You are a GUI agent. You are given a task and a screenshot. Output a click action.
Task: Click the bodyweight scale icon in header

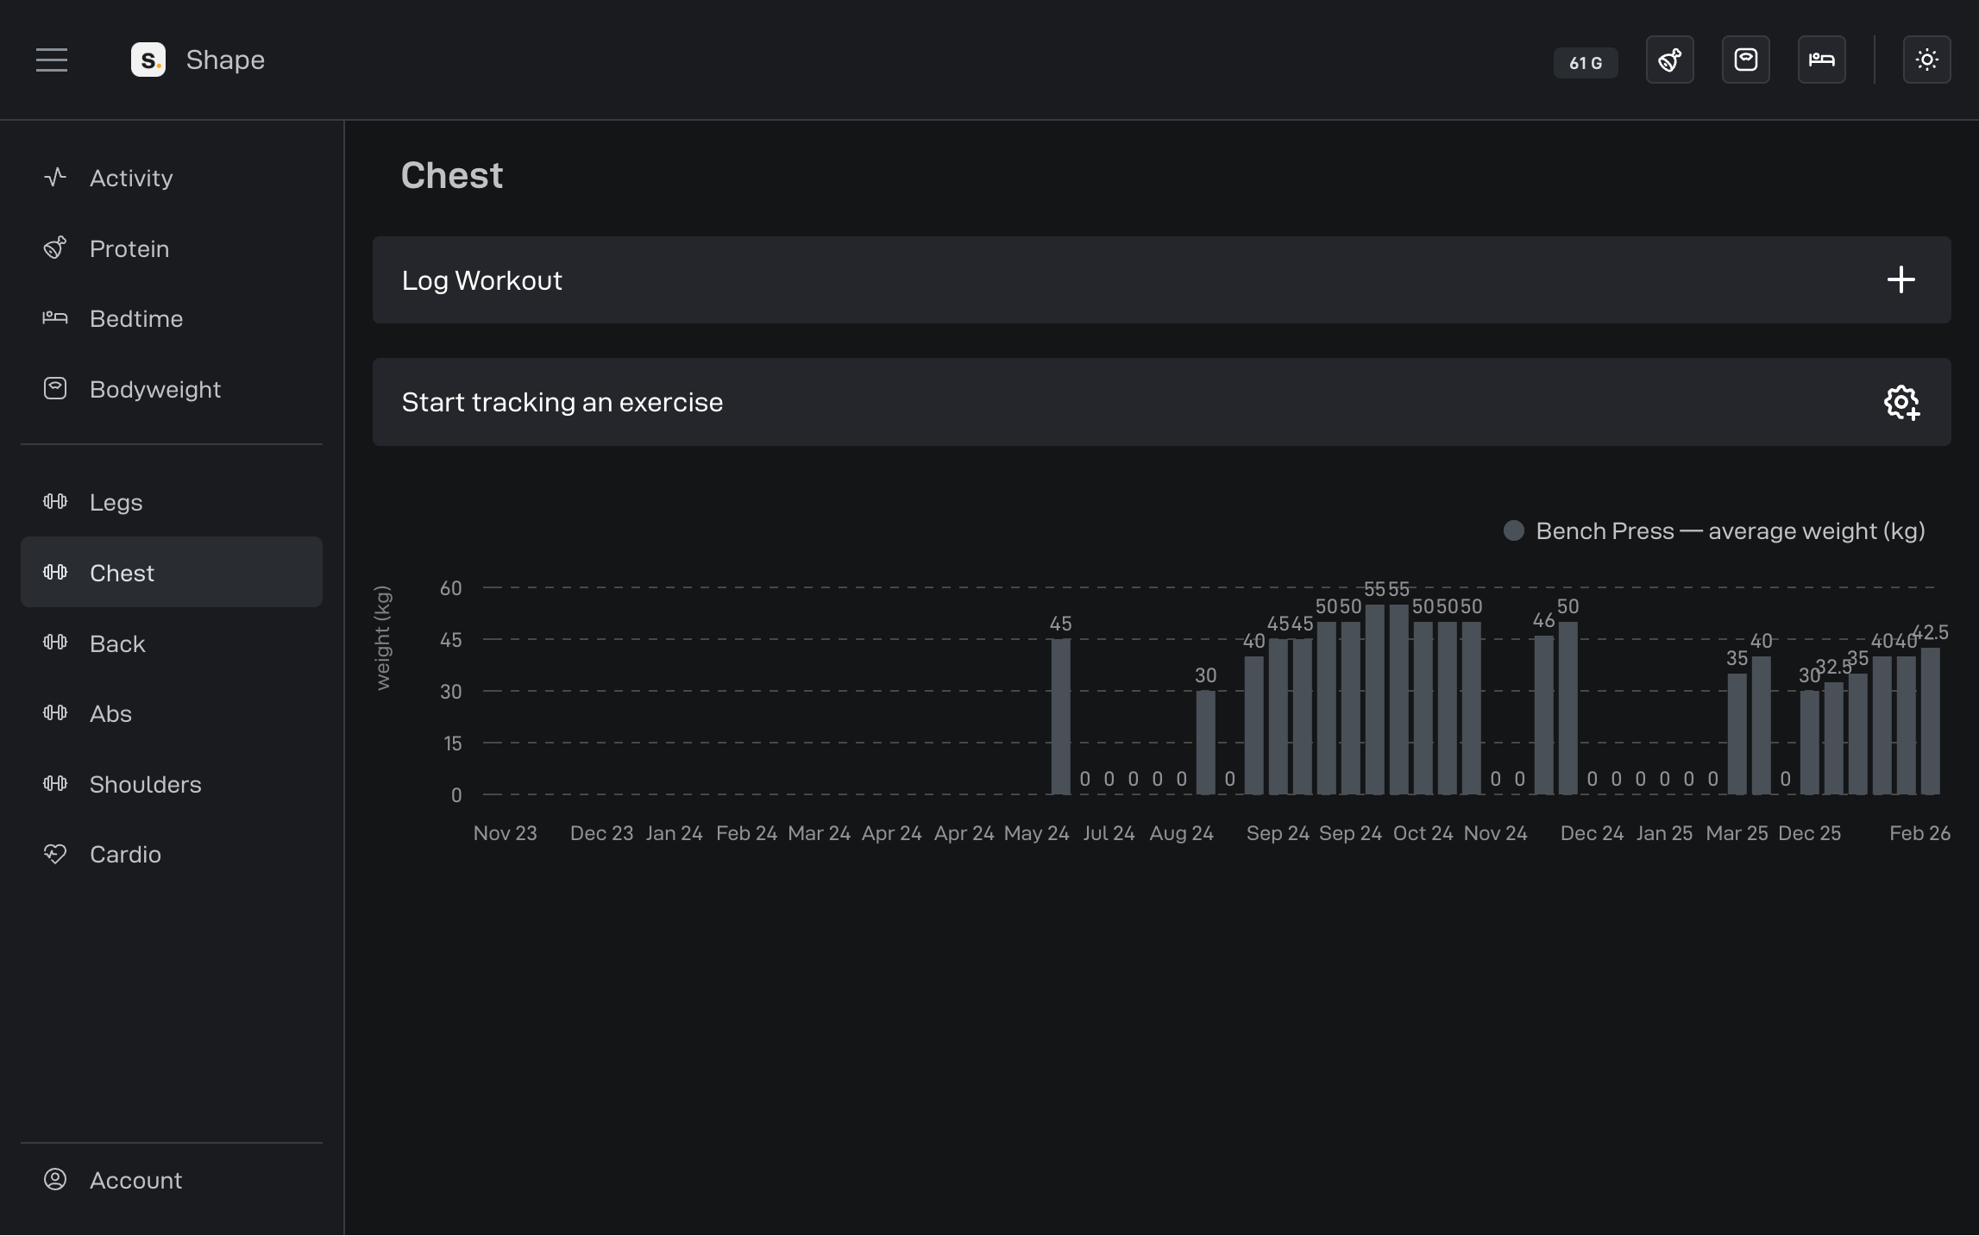point(1745,60)
